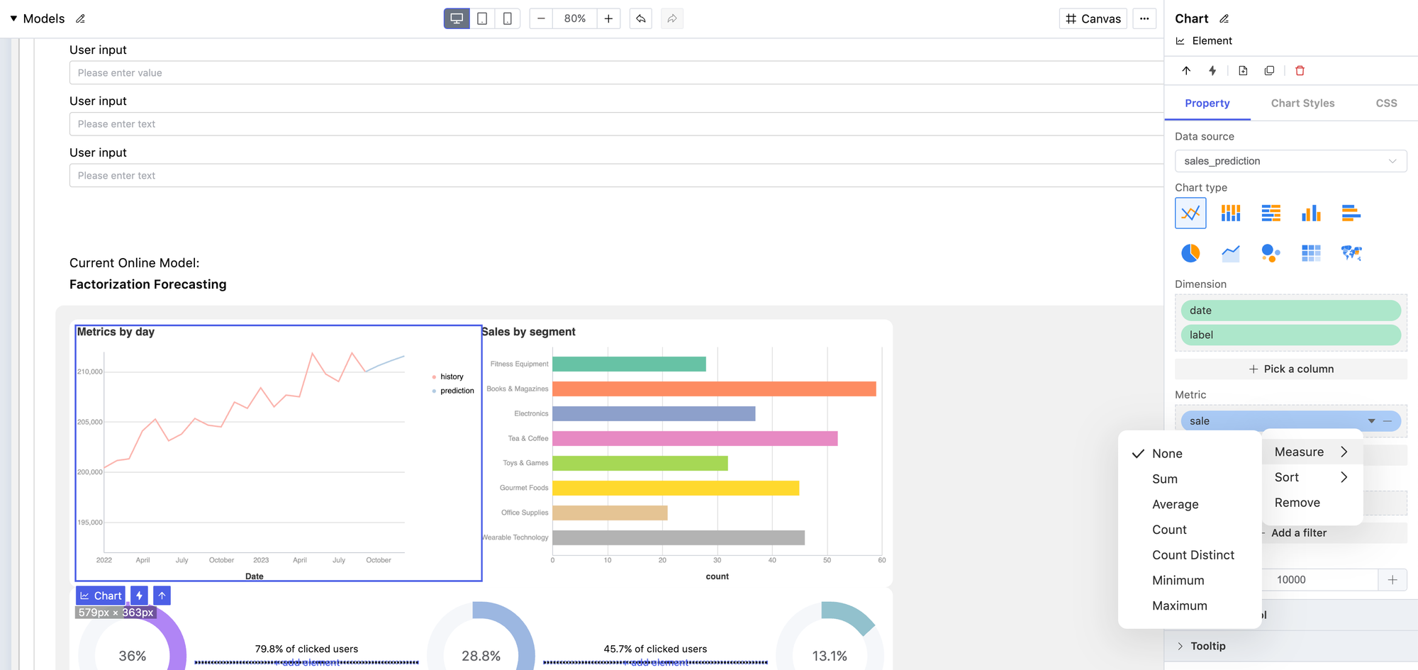
Task: Open actions lightning icon in right panel
Action: tap(1212, 70)
